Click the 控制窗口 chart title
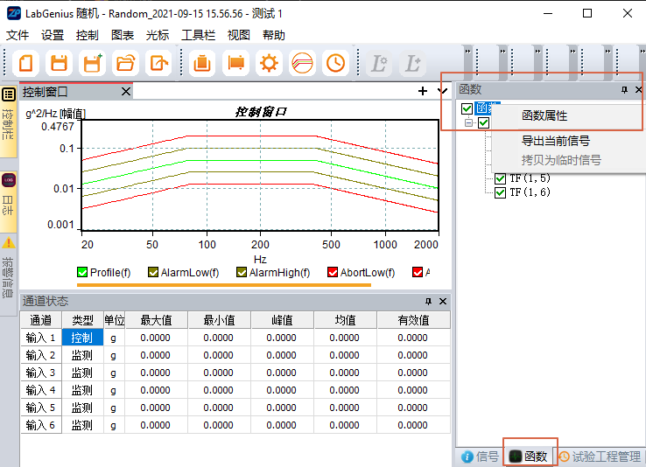Viewport: 646px width, 467px height. click(x=260, y=112)
